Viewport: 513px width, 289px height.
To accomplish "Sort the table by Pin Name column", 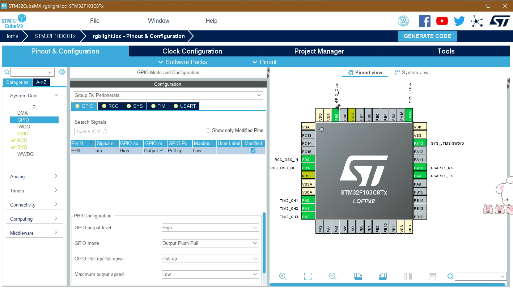I will coord(83,143).
